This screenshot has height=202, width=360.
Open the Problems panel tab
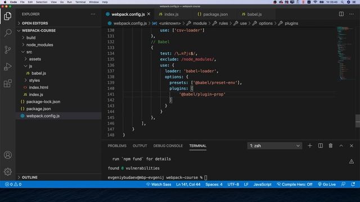pyautogui.click(x=117, y=146)
